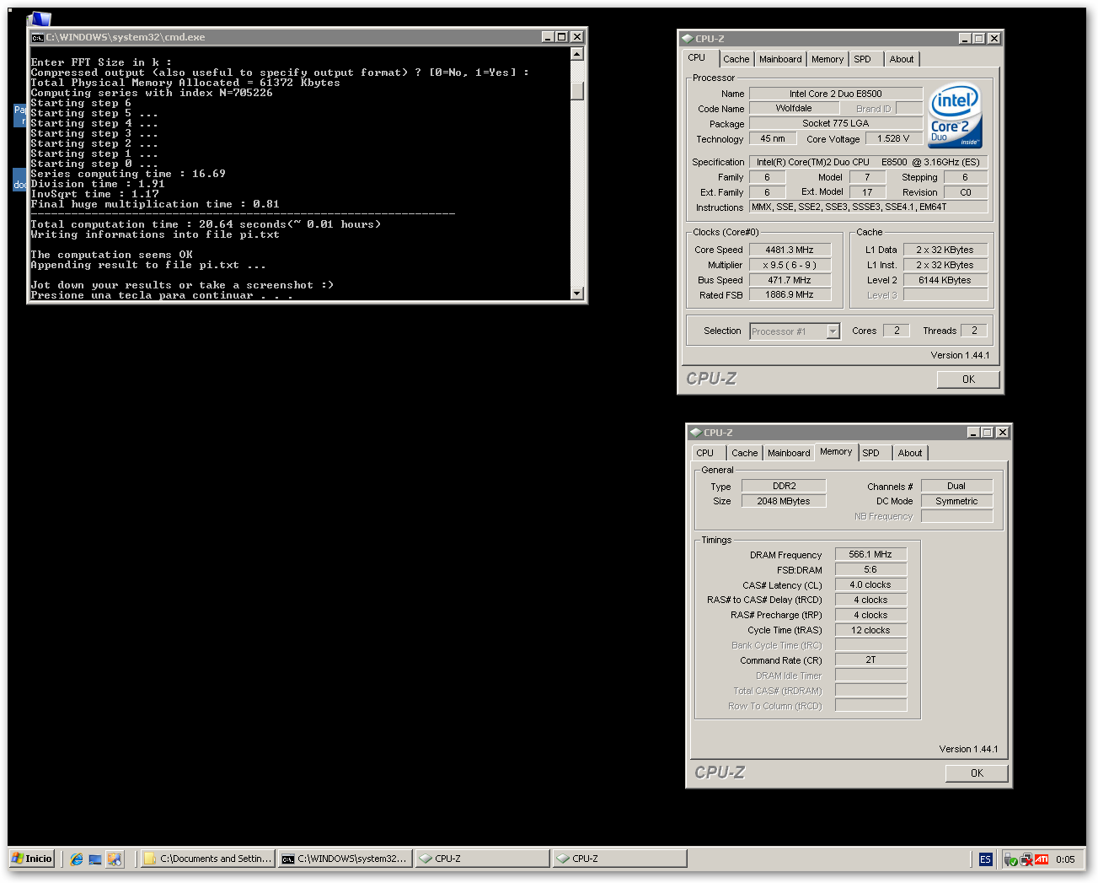
Task: Click multiplier value x 9.5
Action: pyautogui.click(x=790, y=265)
